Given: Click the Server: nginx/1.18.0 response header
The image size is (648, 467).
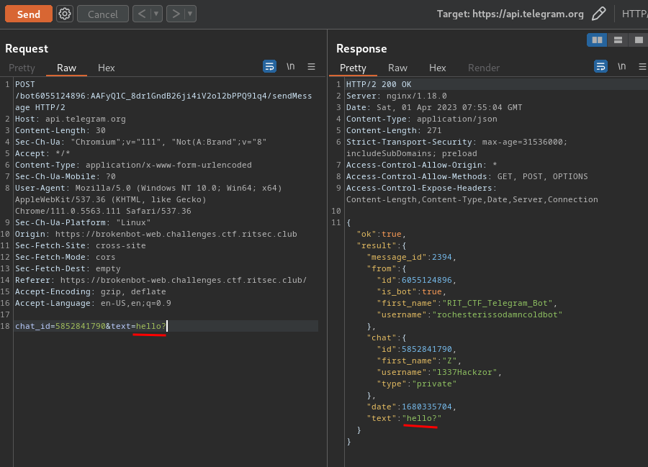Looking at the screenshot, I should [396, 96].
